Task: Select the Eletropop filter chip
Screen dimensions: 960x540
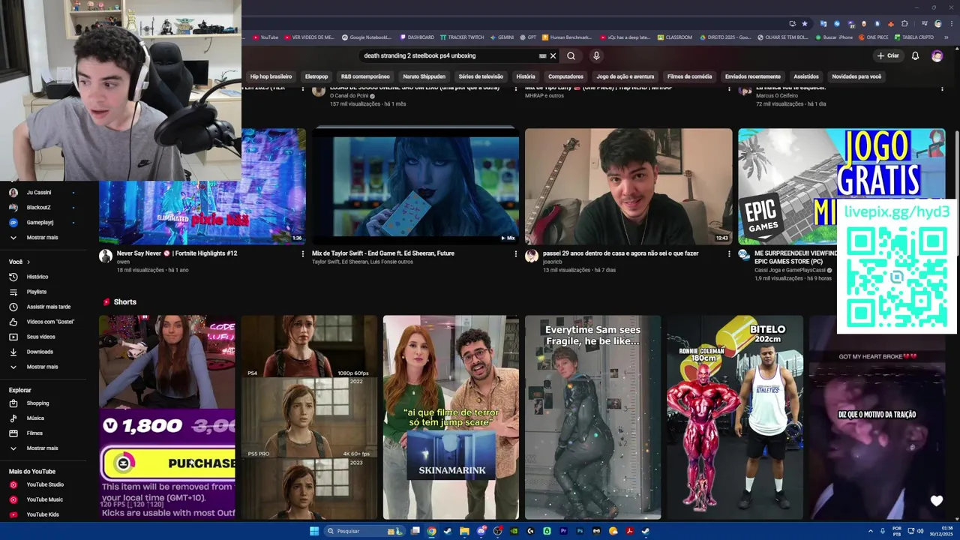Action: point(316,76)
